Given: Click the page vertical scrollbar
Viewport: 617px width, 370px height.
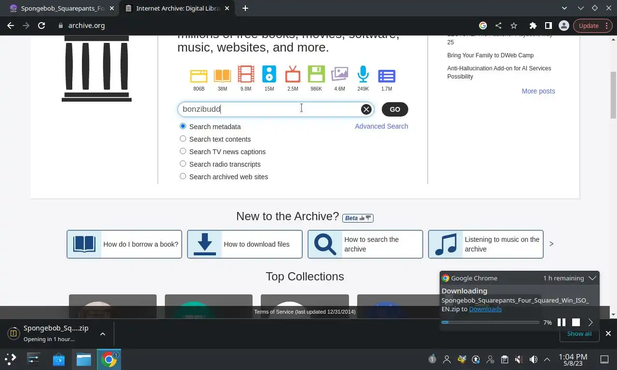Looking at the screenshot, I should click(613, 94).
